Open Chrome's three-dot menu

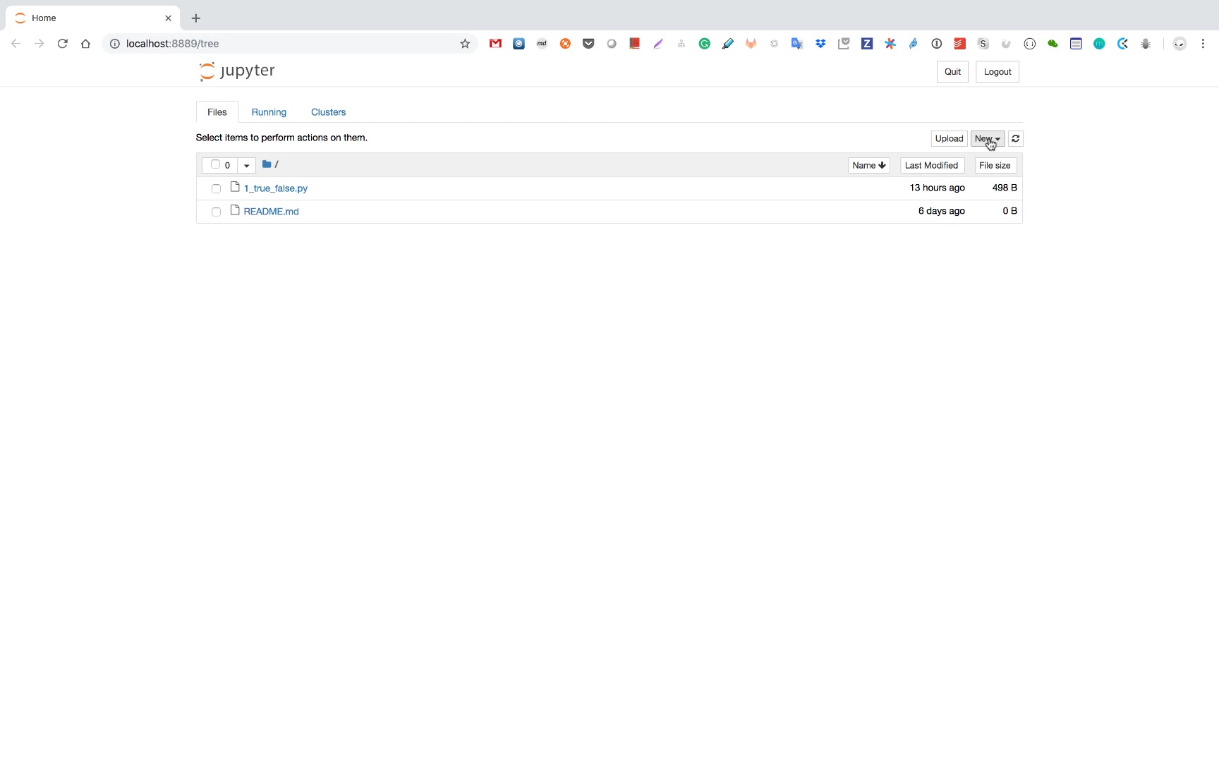(1203, 44)
